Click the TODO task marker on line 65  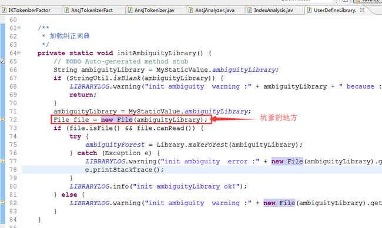2,61
